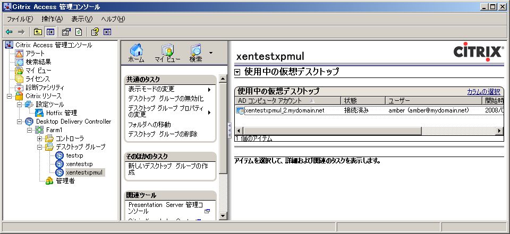
Task: Open the dropdown arrow beside 検索
Action: [x=211, y=53]
